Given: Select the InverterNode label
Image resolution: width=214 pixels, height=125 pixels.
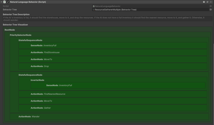Looking at the screenshot, I should (37, 80).
